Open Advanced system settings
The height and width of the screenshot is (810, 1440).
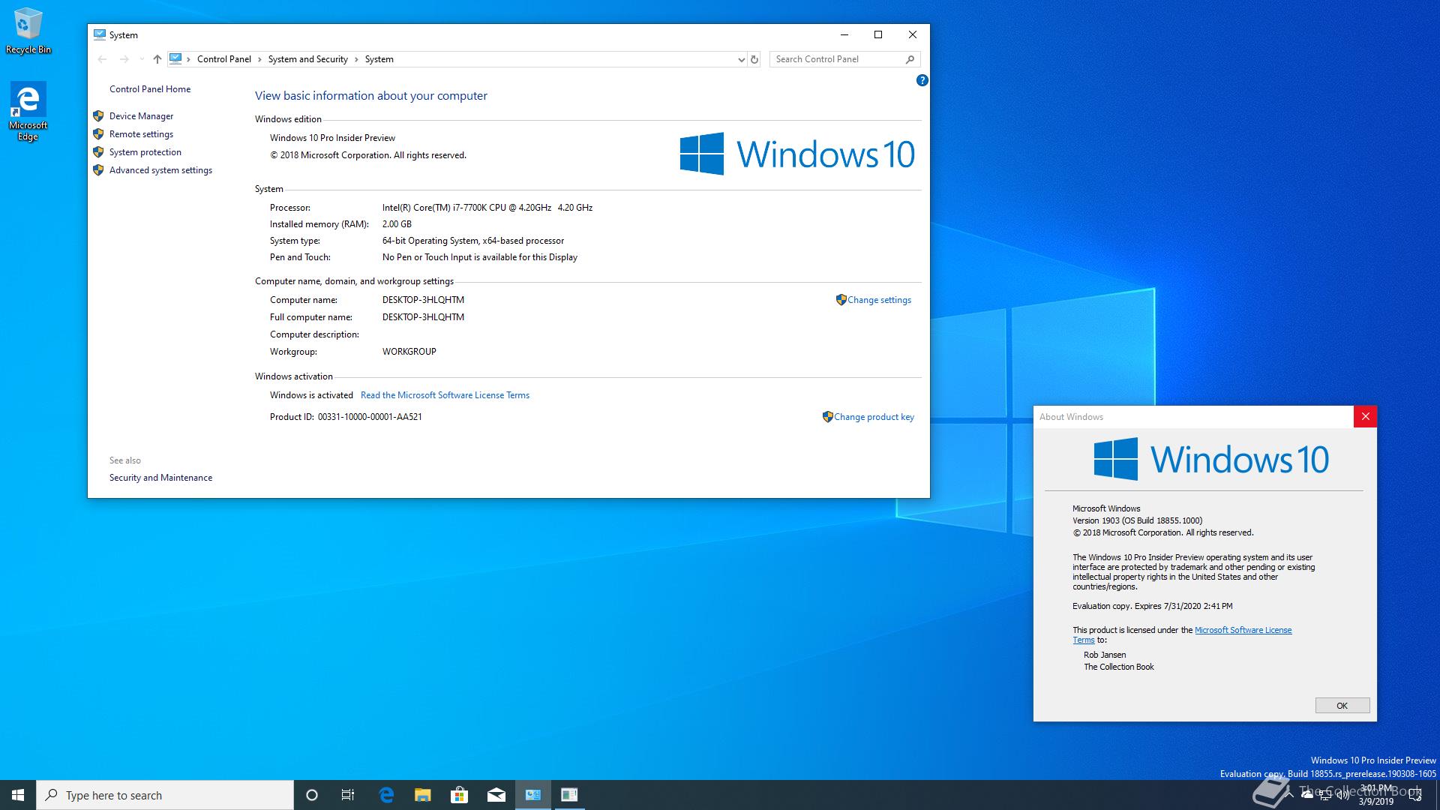[160, 170]
